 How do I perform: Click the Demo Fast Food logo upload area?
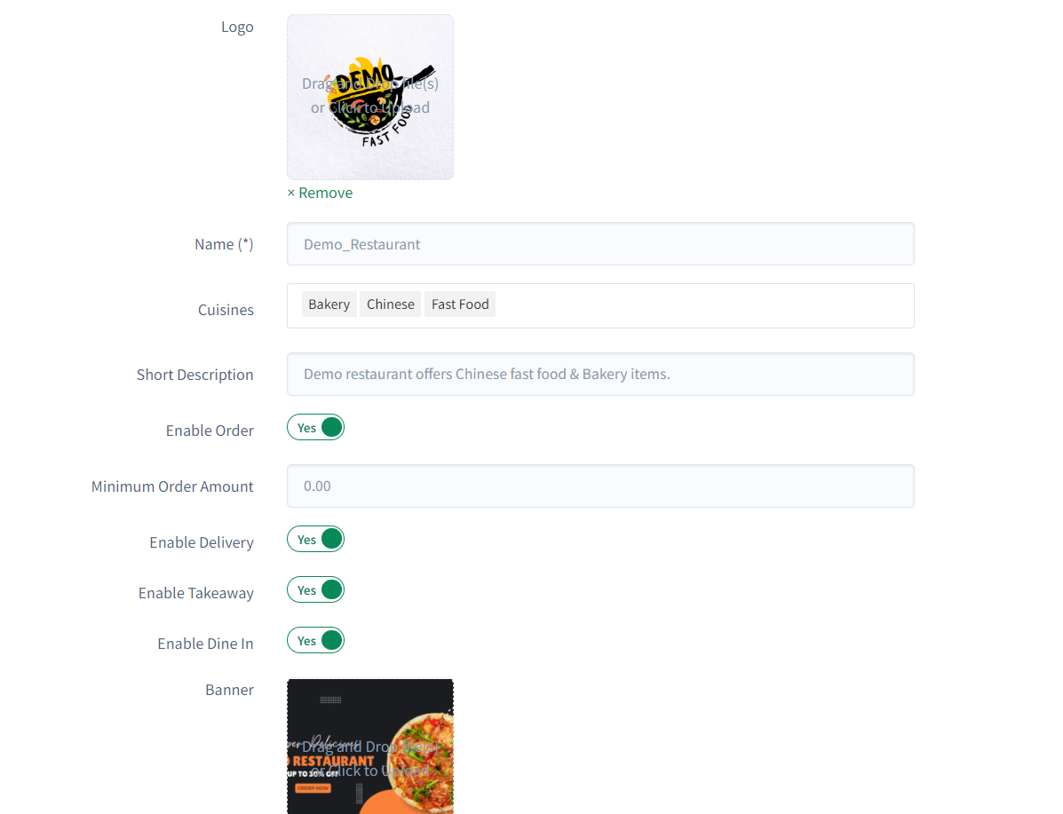pyautogui.click(x=370, y=97)
